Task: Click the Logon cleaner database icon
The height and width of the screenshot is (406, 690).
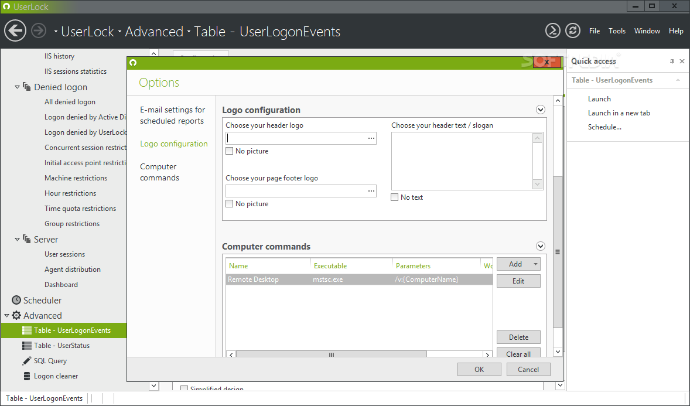Action: (27, 376)
